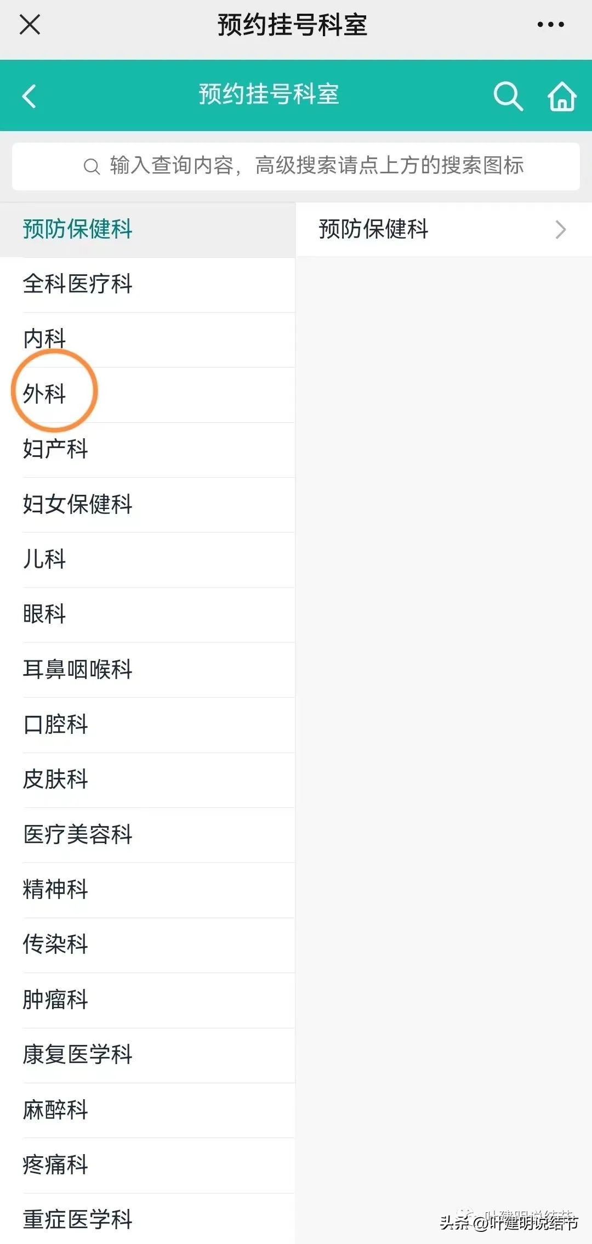Viewport: 592px width, 1244px height.
Task: Open the 妇产科 category
Action: pos(56,449)
